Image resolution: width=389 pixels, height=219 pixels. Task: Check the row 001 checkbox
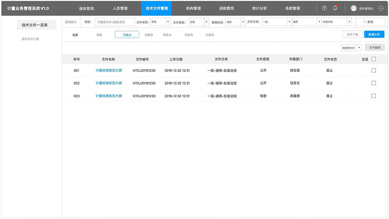(374, 70)
